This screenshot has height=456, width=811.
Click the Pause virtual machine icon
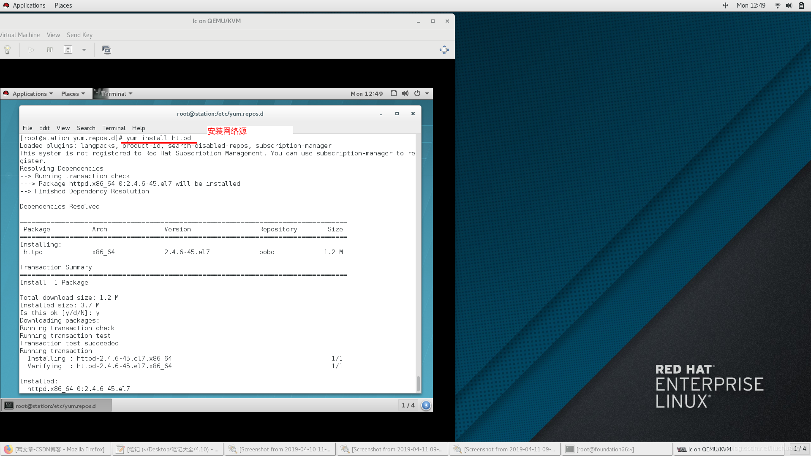point(50,50)
